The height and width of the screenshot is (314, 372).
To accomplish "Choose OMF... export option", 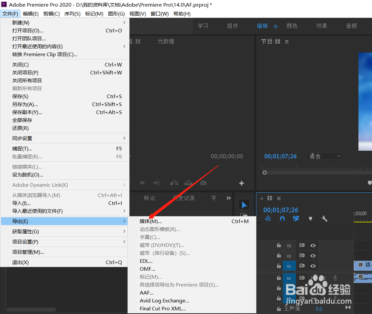I will click(192, 269).
